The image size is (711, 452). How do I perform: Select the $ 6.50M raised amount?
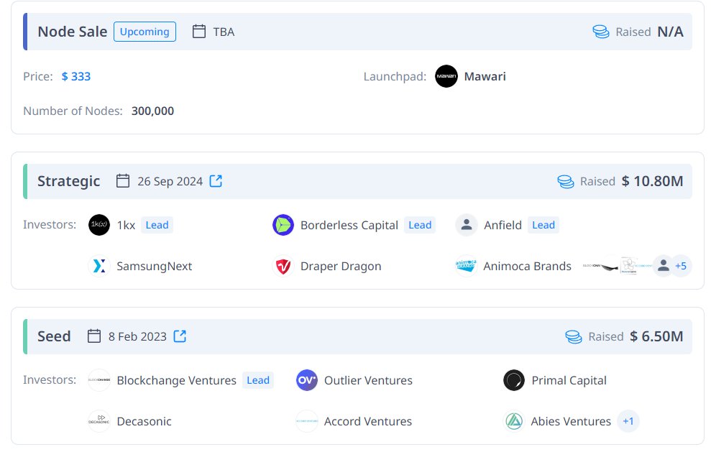coord(656,336)
